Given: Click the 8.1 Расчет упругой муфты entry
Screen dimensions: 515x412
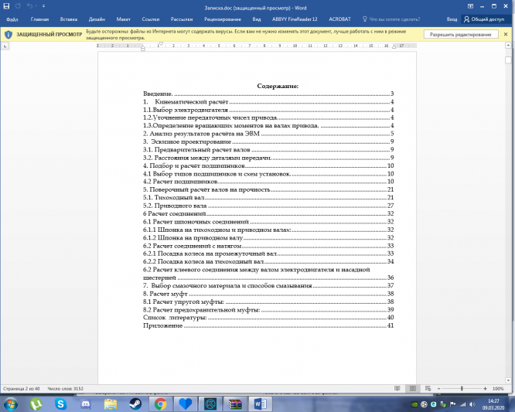Looking at the screenshot, I should tap(268, 301).
